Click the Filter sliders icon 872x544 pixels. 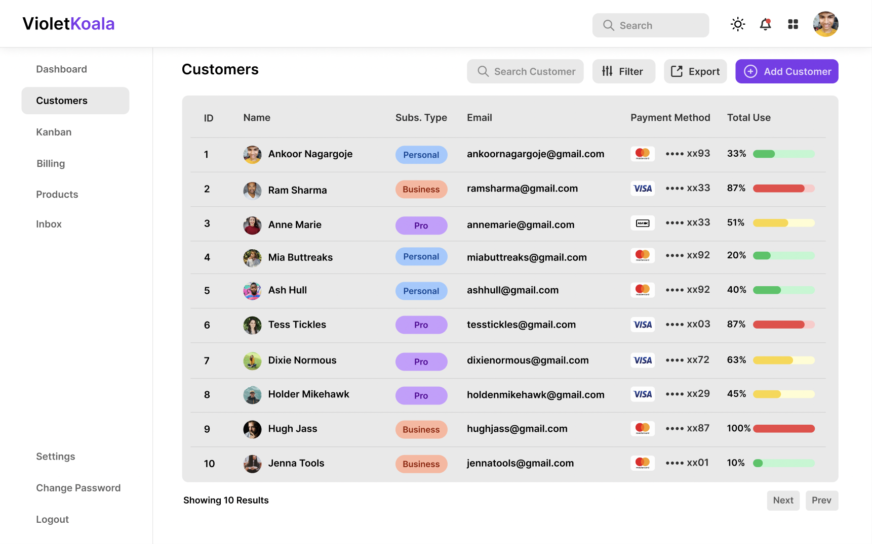click(607, 71)
